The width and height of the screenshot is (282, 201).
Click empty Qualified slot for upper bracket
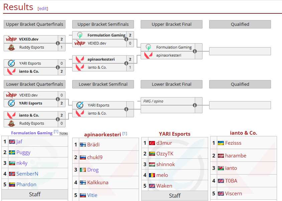(x=240, y=51)
